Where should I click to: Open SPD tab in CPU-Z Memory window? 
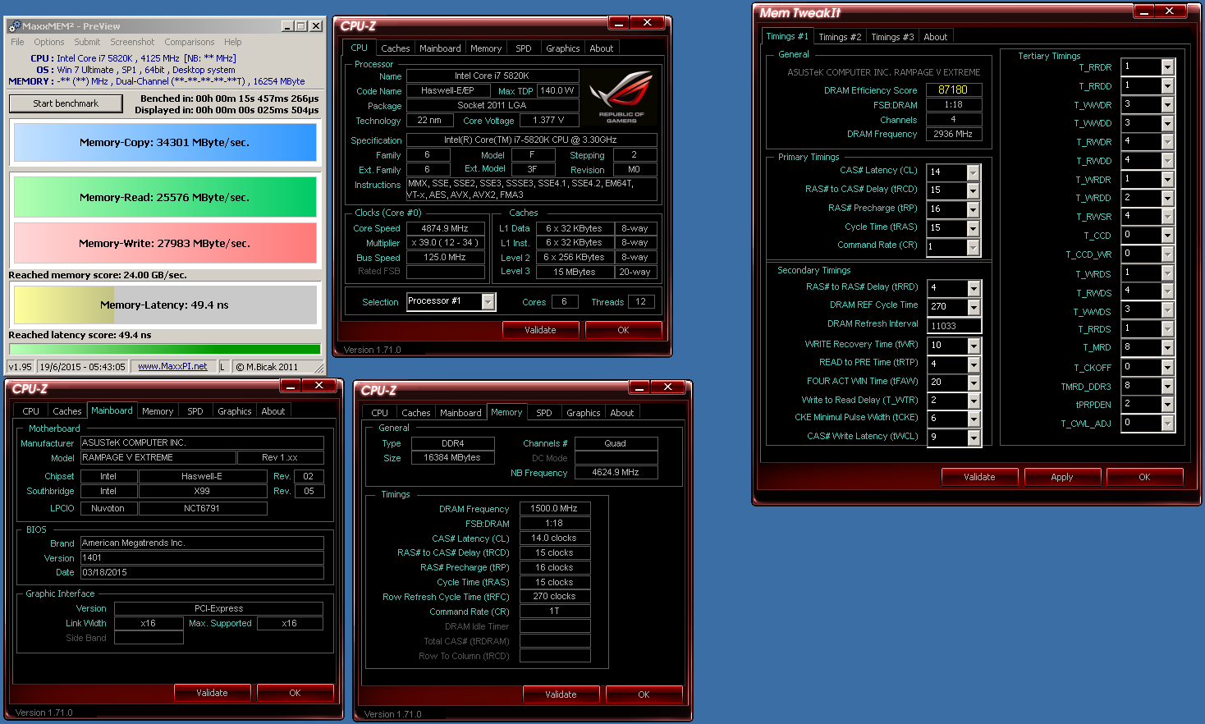pyautogui.click(x=544, y=413)
